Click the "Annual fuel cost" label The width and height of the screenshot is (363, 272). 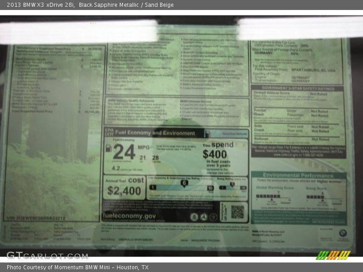tap(124, 180)
